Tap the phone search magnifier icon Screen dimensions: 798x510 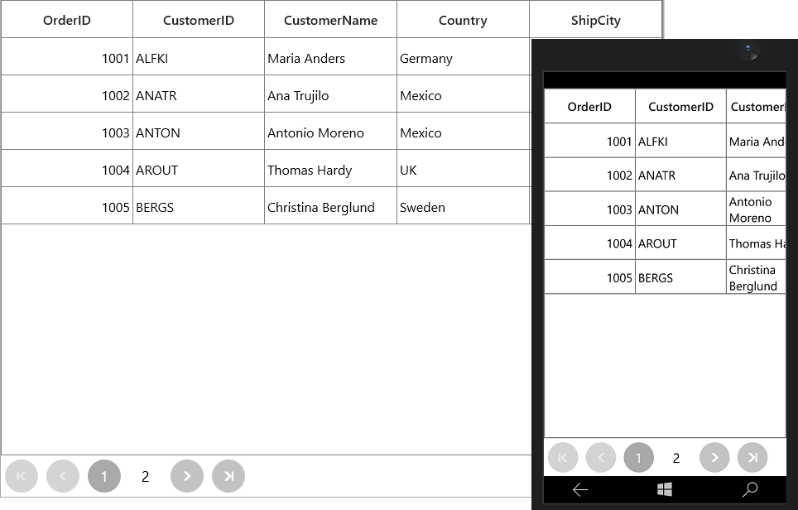[750, 489]
